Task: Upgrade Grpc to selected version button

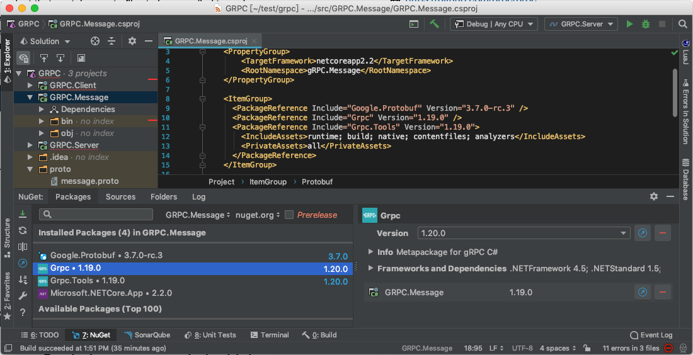Action: tap(642, 233)
